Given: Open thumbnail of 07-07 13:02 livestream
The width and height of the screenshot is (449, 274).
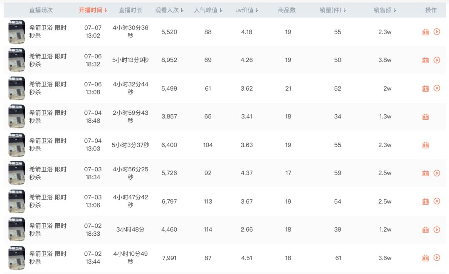Looking at the screenshot, I should point(17,32).
